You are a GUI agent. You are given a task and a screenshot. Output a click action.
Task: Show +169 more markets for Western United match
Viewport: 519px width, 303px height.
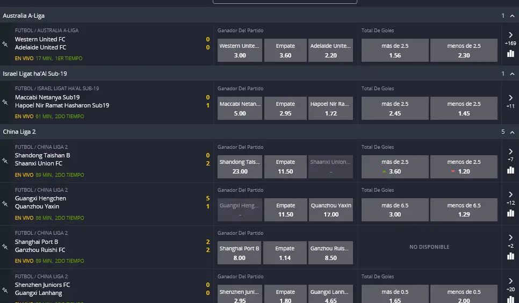(510, 38)
